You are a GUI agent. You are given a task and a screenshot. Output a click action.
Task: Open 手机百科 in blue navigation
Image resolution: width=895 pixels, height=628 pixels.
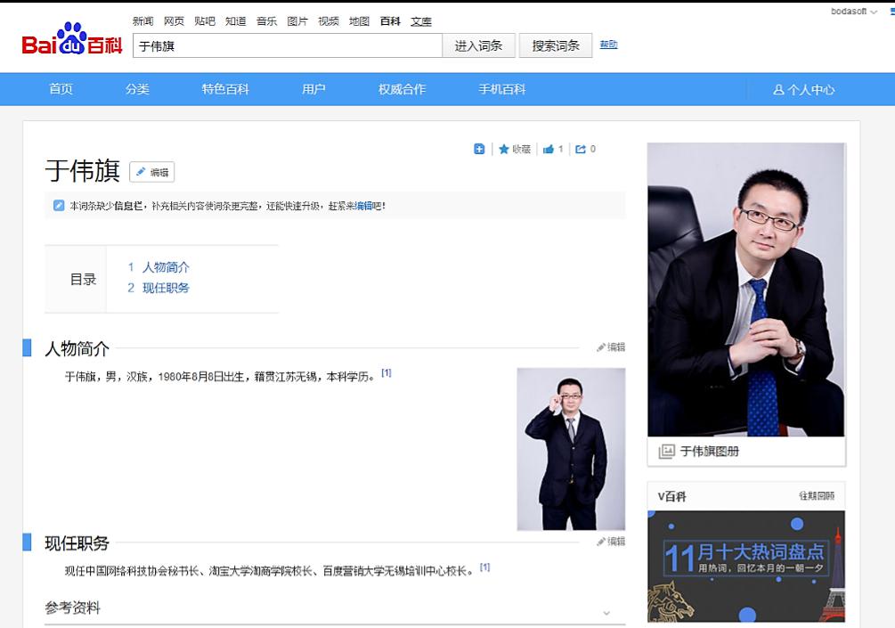click(501, 89)
